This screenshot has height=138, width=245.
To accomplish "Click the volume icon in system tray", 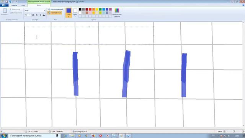I will [228, 136].
